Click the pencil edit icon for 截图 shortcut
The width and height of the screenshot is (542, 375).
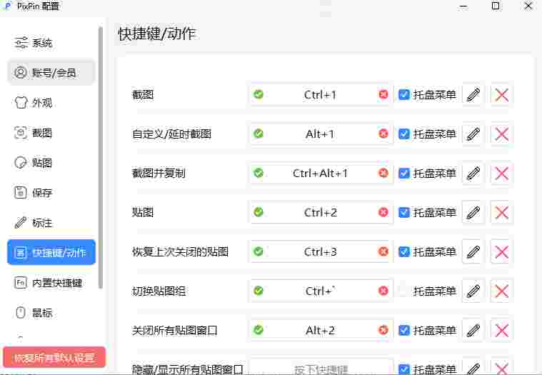[473, 94]
